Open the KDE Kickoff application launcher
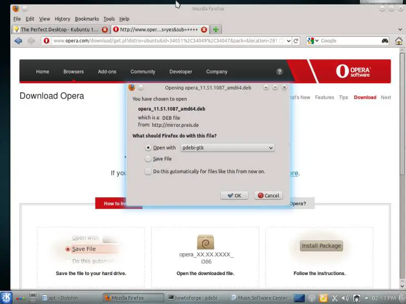Screen dimensions: 406x304 6,297
